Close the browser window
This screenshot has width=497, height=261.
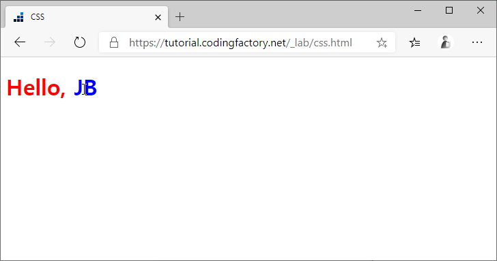(481, 10)
